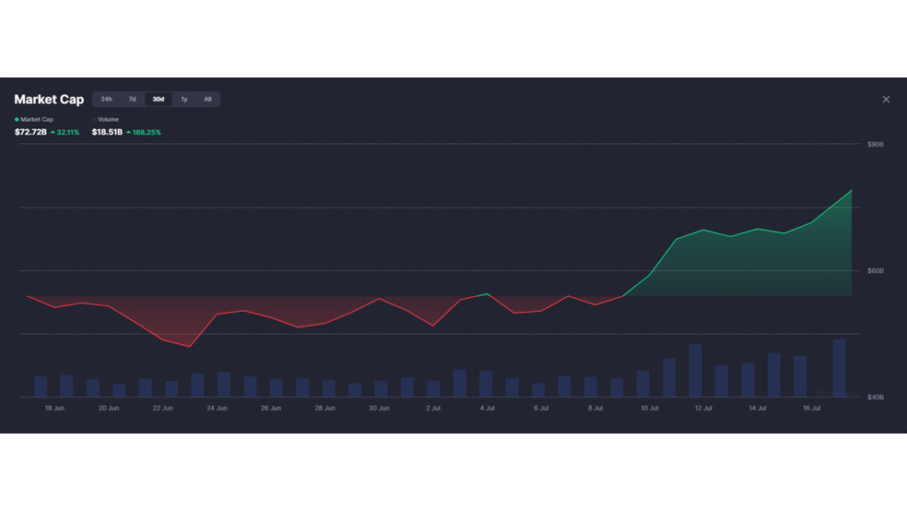Click the Market Cap chart title
Screen dimensions: 907x511
coord(49,100)
